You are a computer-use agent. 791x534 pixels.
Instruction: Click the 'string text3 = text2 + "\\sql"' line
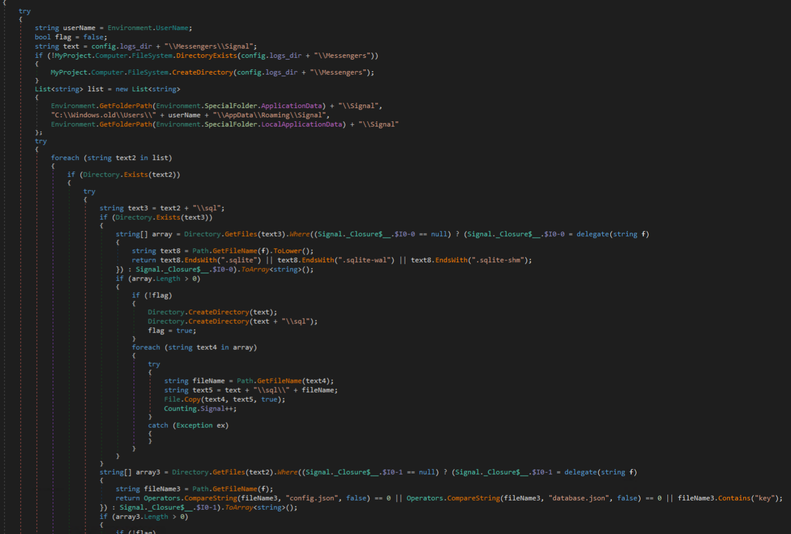coord(162,208)
